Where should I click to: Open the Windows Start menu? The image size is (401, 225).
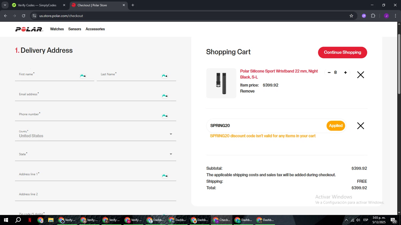point(6,220)
